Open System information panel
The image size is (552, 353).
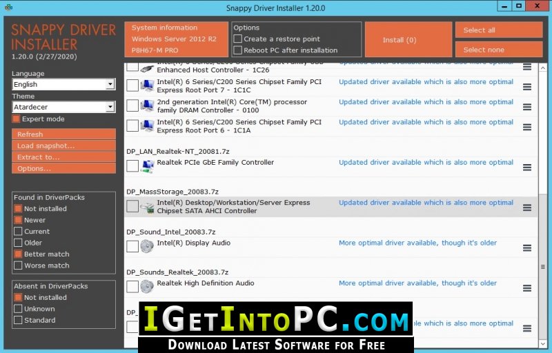point(177,39)
